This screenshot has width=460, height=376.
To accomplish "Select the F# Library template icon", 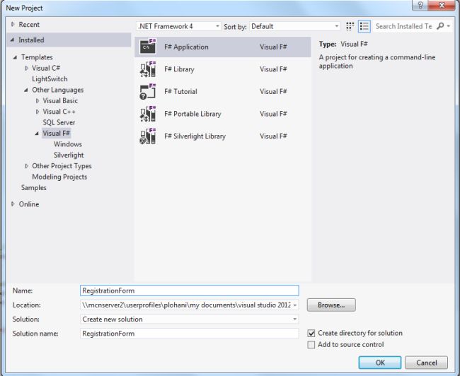I will coord(148,69).
